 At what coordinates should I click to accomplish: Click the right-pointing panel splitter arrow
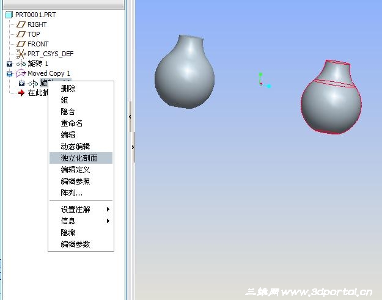pyautogui.click(x=133, y=147)
